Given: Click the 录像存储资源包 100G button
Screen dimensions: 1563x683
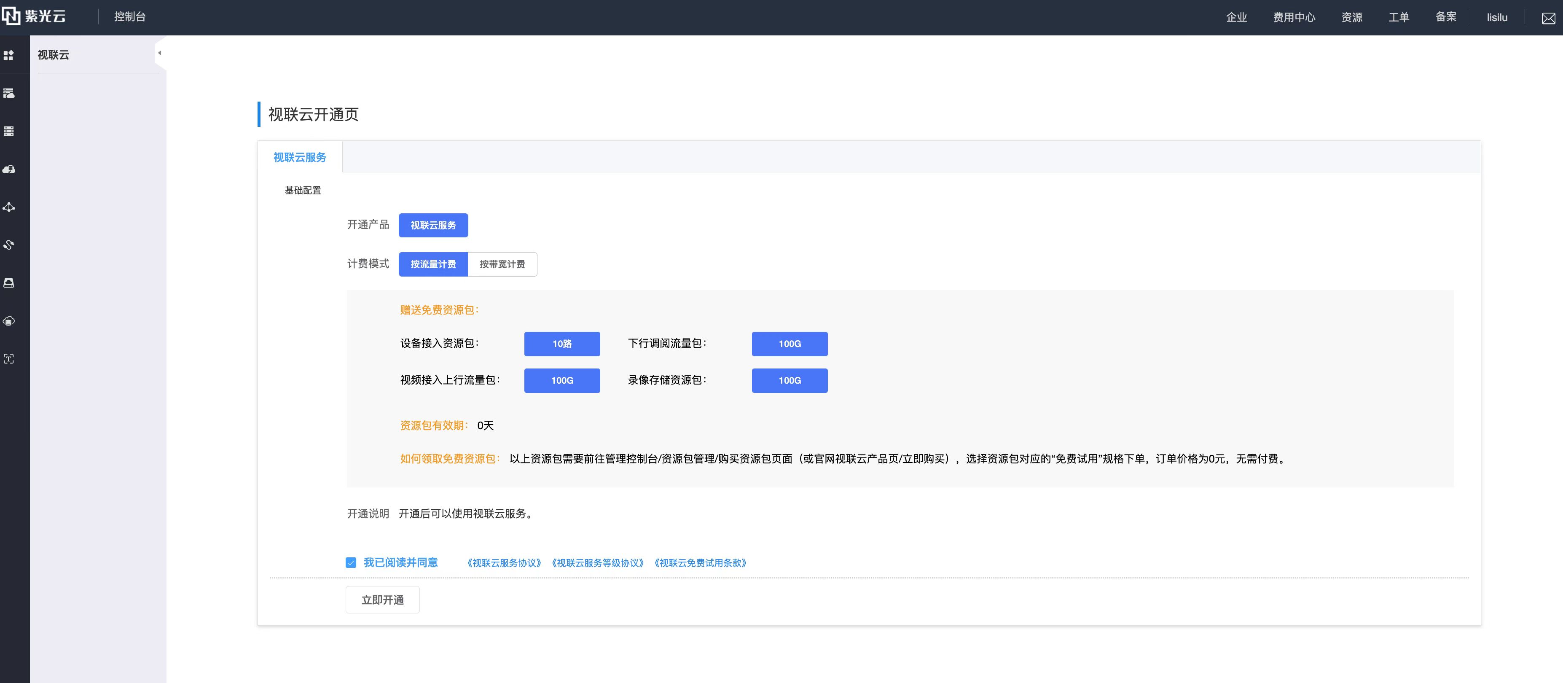Looking at the screenshot, I should pos(790,381).
